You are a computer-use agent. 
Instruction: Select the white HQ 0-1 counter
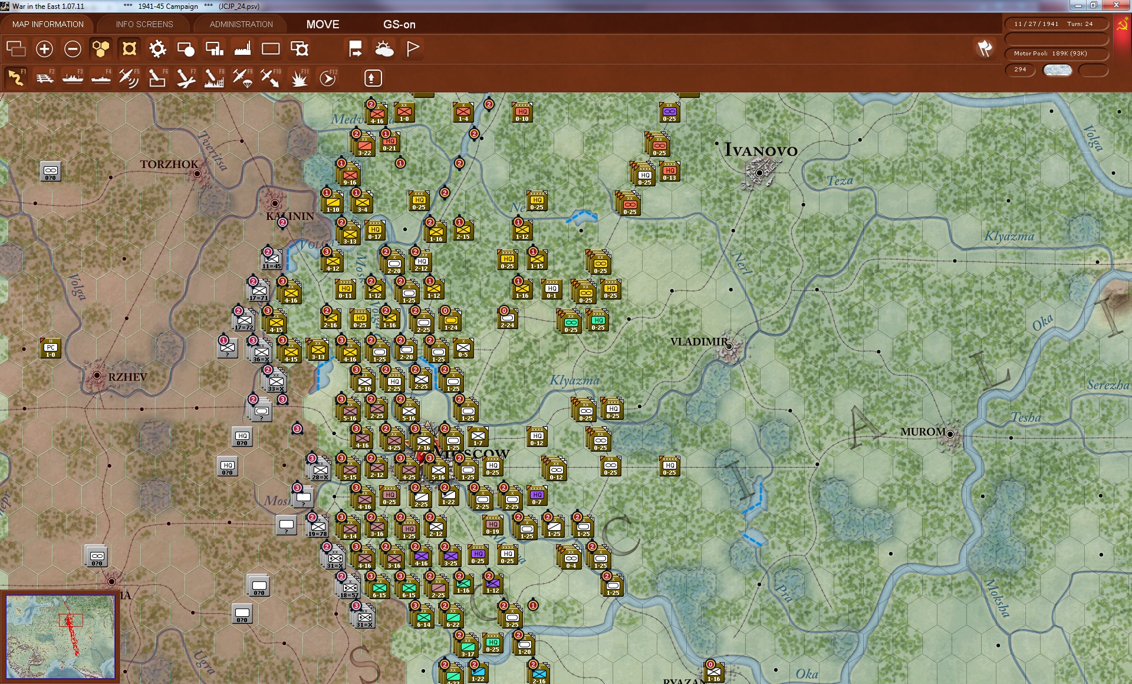click(x=552, y=289)
